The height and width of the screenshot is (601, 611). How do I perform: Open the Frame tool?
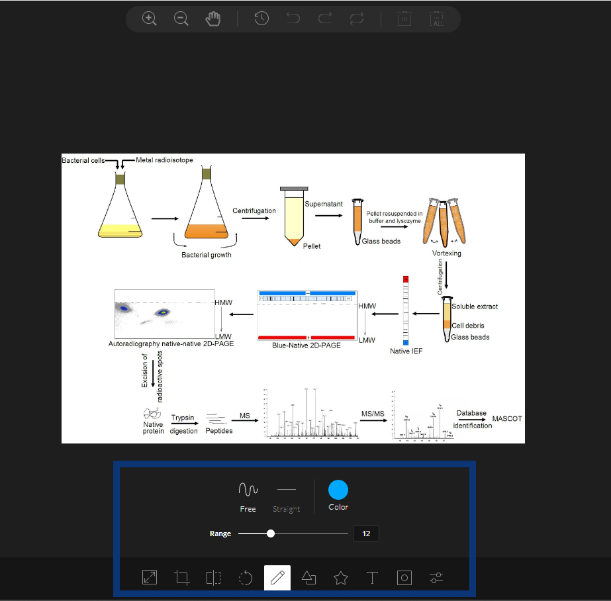(404, 577)
